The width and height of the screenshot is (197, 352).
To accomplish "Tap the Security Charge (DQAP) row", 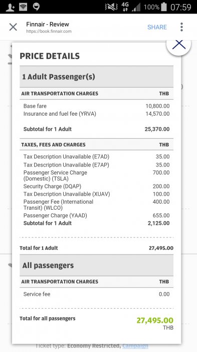I will click(96, 187).
